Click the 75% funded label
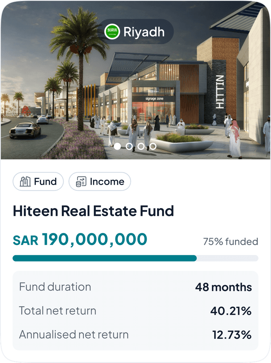 click(231, 242)
